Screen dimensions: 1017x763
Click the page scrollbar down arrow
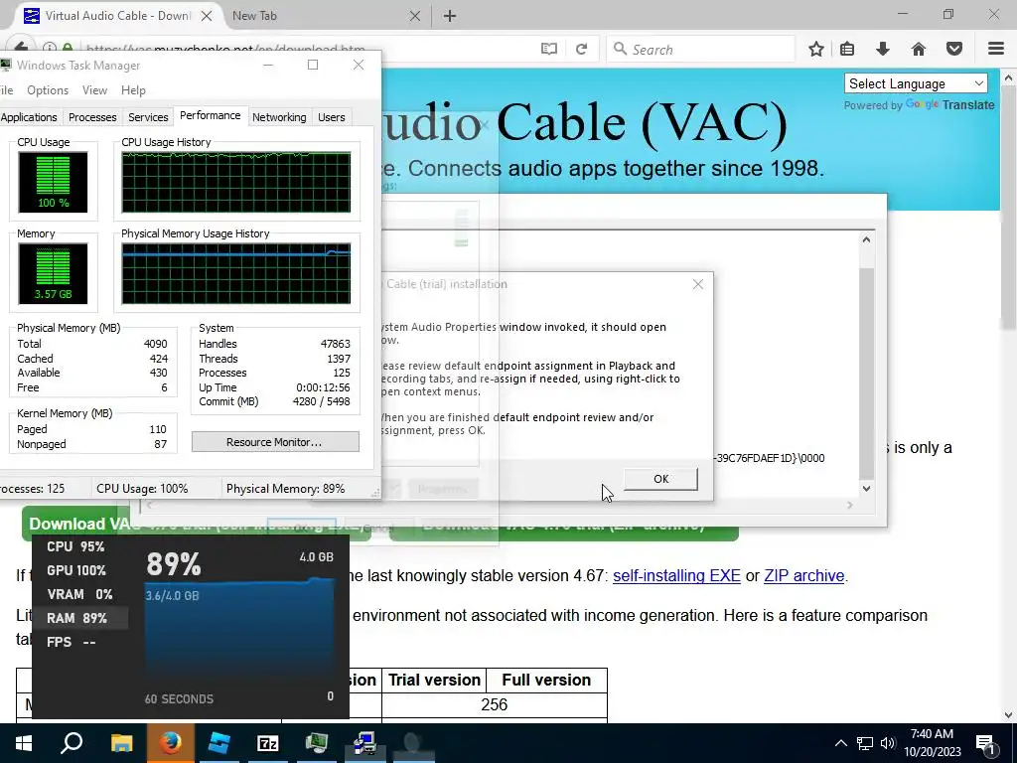pos(1008,715)
